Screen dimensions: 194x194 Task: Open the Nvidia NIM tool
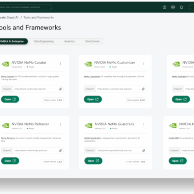[x=177, y=161]
